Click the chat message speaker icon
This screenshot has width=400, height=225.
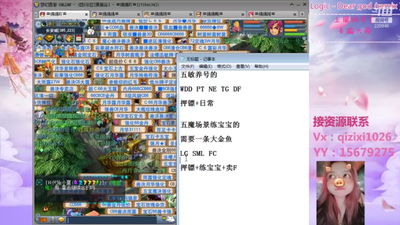click(39, 182)
